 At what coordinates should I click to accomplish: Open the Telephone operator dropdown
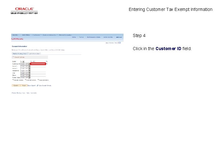(25, 71)
